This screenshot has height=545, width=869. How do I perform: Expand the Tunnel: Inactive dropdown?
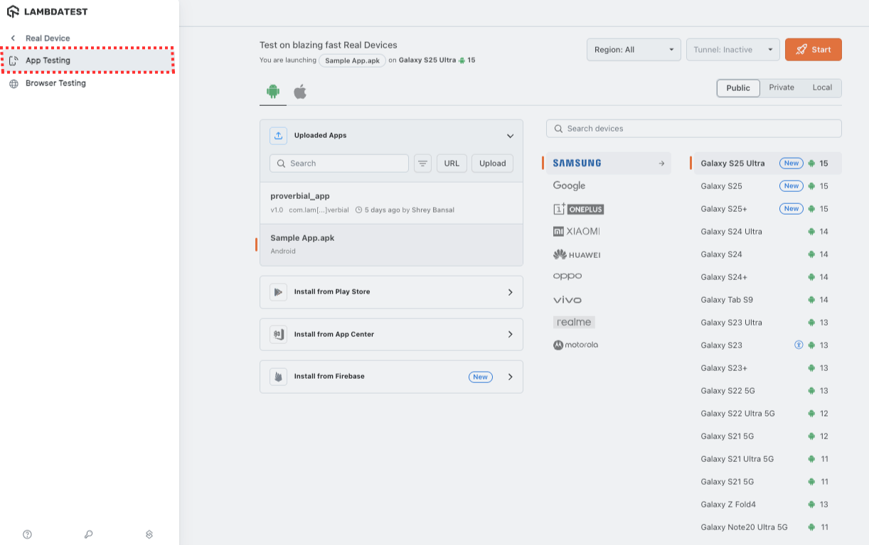click(732, 49)
